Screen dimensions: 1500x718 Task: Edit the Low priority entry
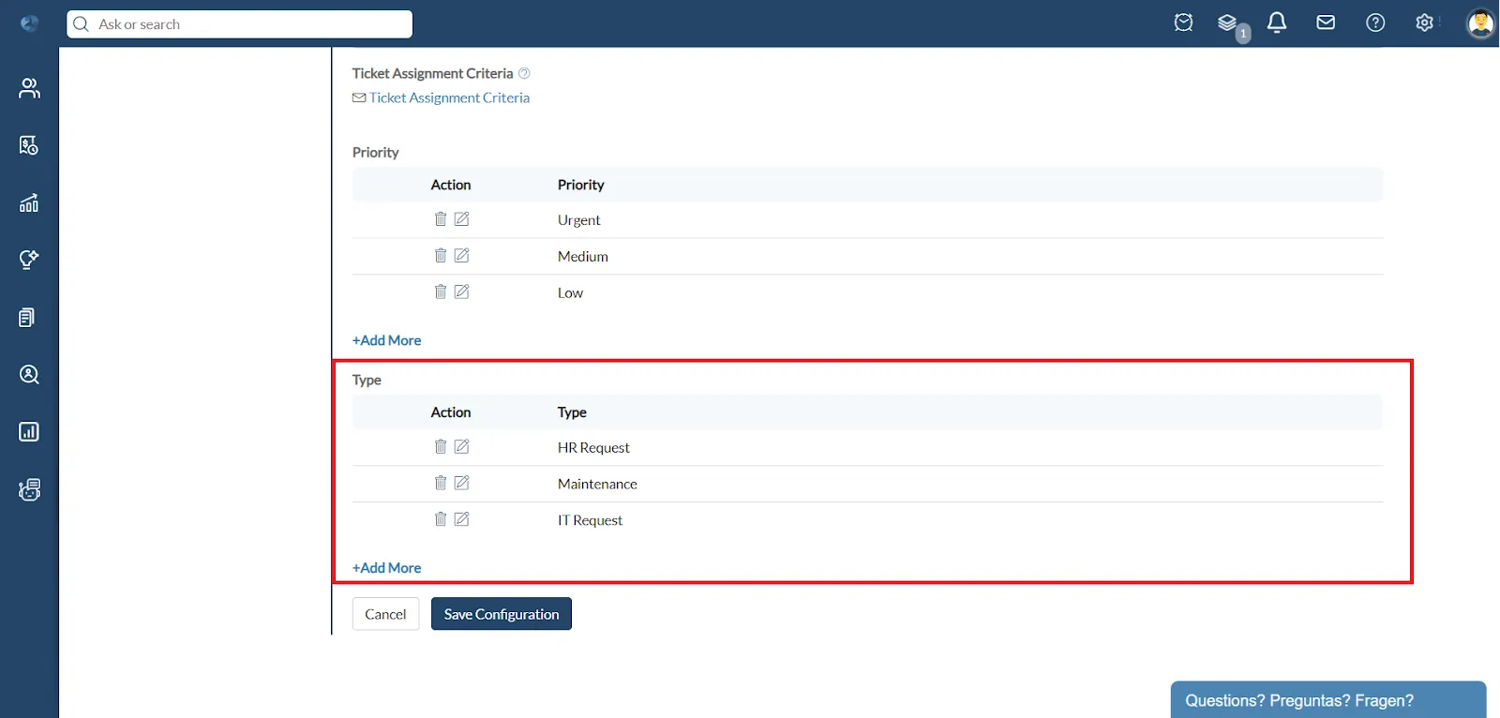(x=461, y=292)
